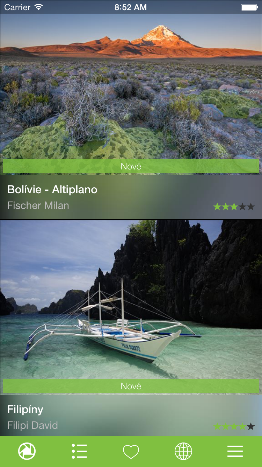Tap the Nové banner on Filipíny photo
The image size is (262, 467).
pos(131,386)
